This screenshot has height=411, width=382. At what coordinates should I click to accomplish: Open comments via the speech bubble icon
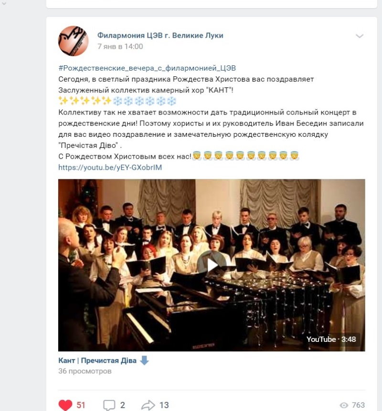pos(109,405)
